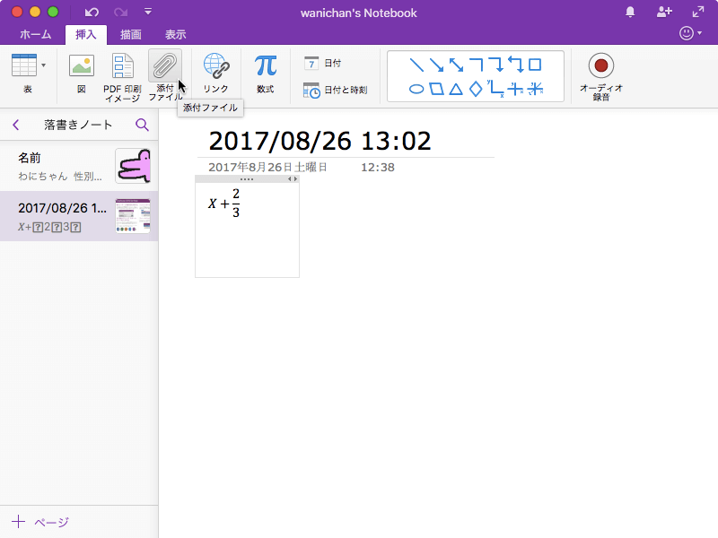Open the table dropdown arrow
The height and width of the screenshot is (538, 718).
pos(43,65)
